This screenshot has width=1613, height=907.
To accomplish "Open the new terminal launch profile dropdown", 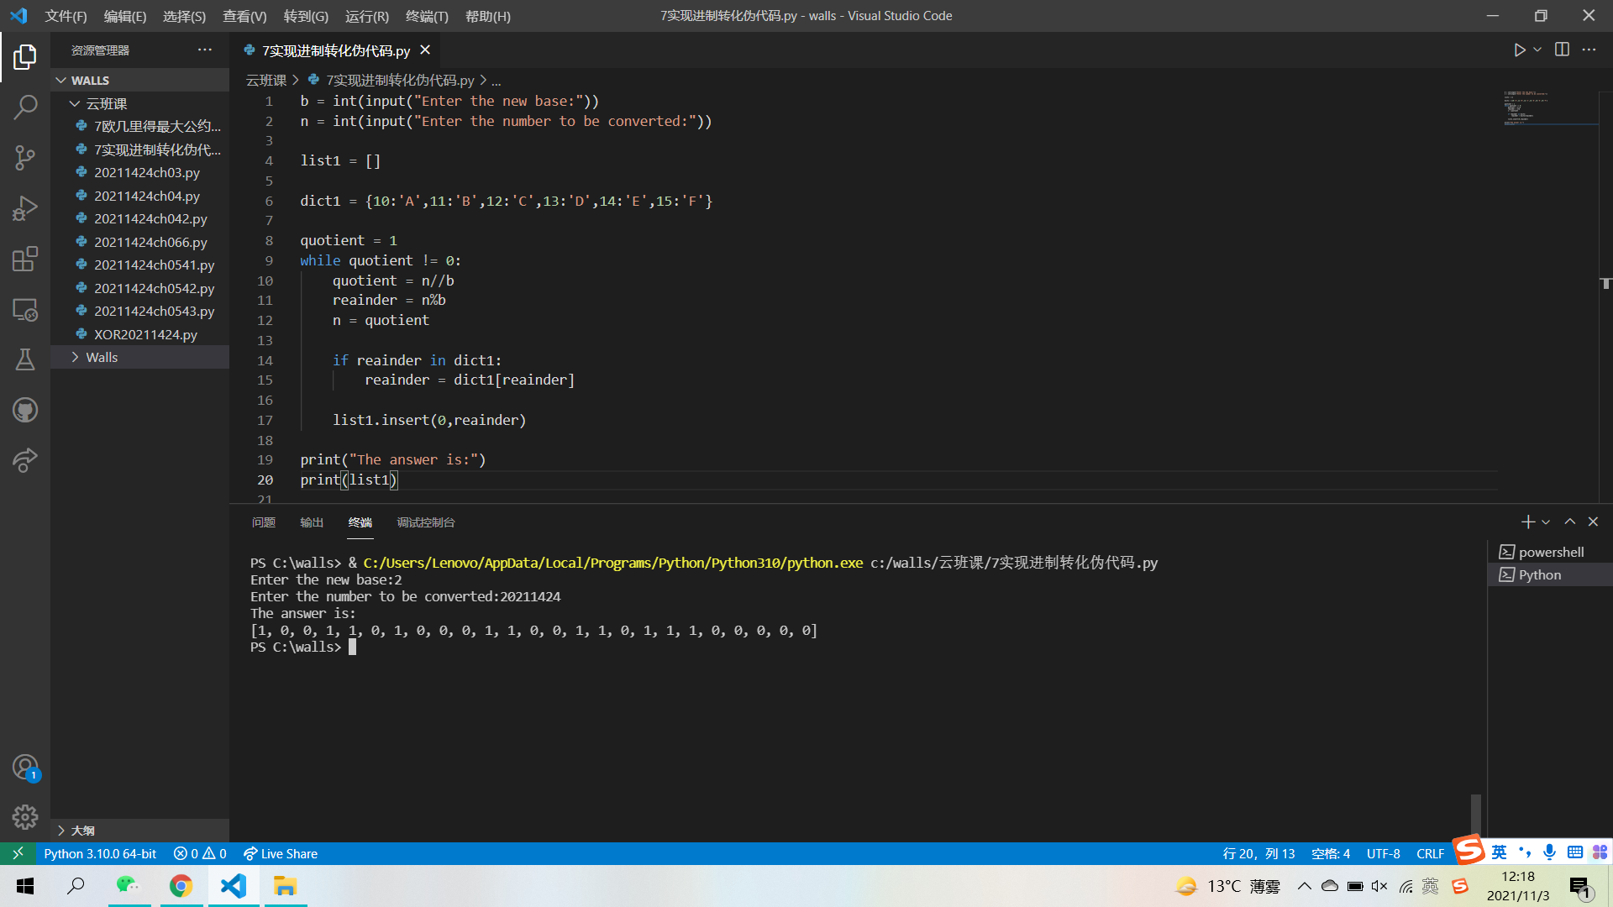I will pos(1546,522).
